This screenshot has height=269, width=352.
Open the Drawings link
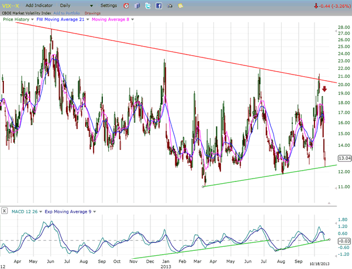click(x=94, y=12)
